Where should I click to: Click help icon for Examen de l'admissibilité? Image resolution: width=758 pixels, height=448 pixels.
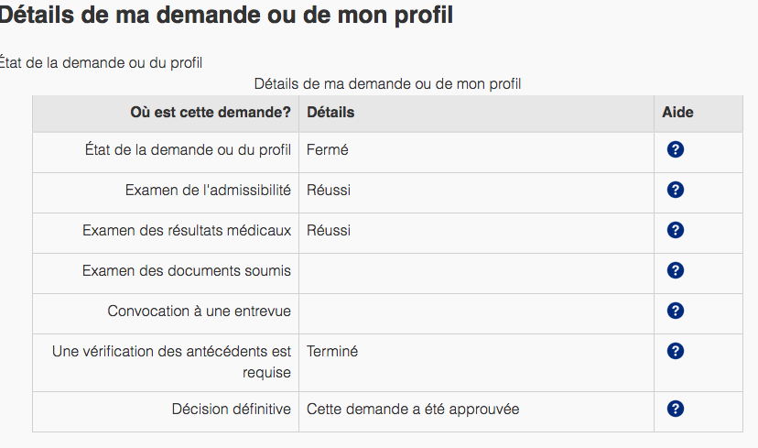pos(676,190)
